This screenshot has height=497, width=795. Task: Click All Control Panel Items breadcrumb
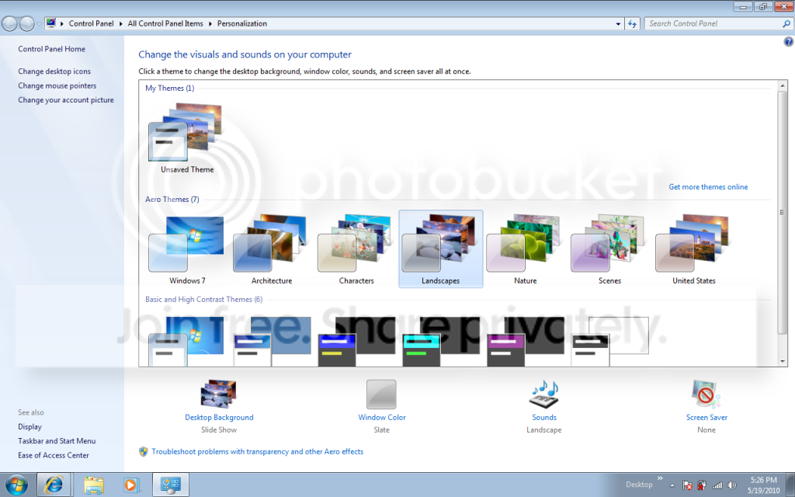(165, 23)
